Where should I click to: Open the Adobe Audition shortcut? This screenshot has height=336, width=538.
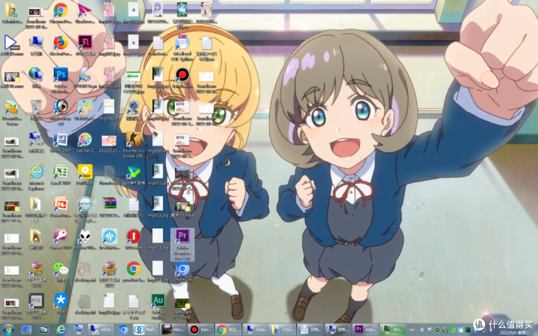158,306
